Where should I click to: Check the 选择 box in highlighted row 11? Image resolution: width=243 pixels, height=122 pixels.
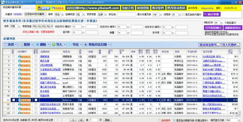(x=14, y=100)
